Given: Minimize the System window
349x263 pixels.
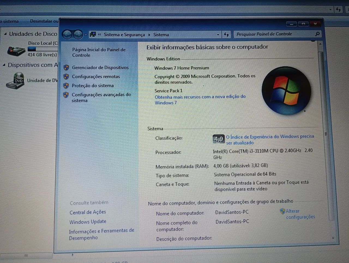Looking at the screenshot, I should 291,24.
